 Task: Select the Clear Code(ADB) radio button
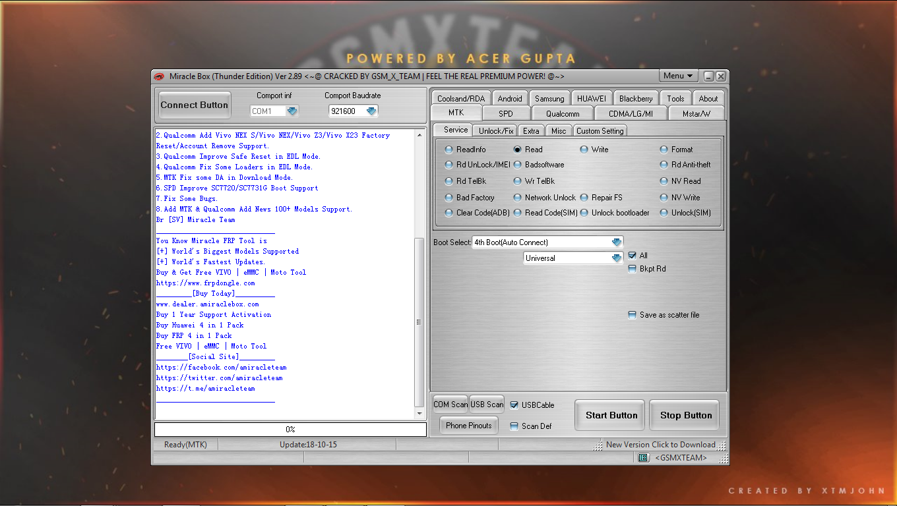click(449, 213)
